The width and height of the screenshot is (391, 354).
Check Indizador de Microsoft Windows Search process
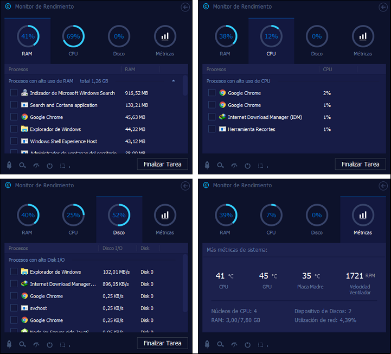coord(14,93)
